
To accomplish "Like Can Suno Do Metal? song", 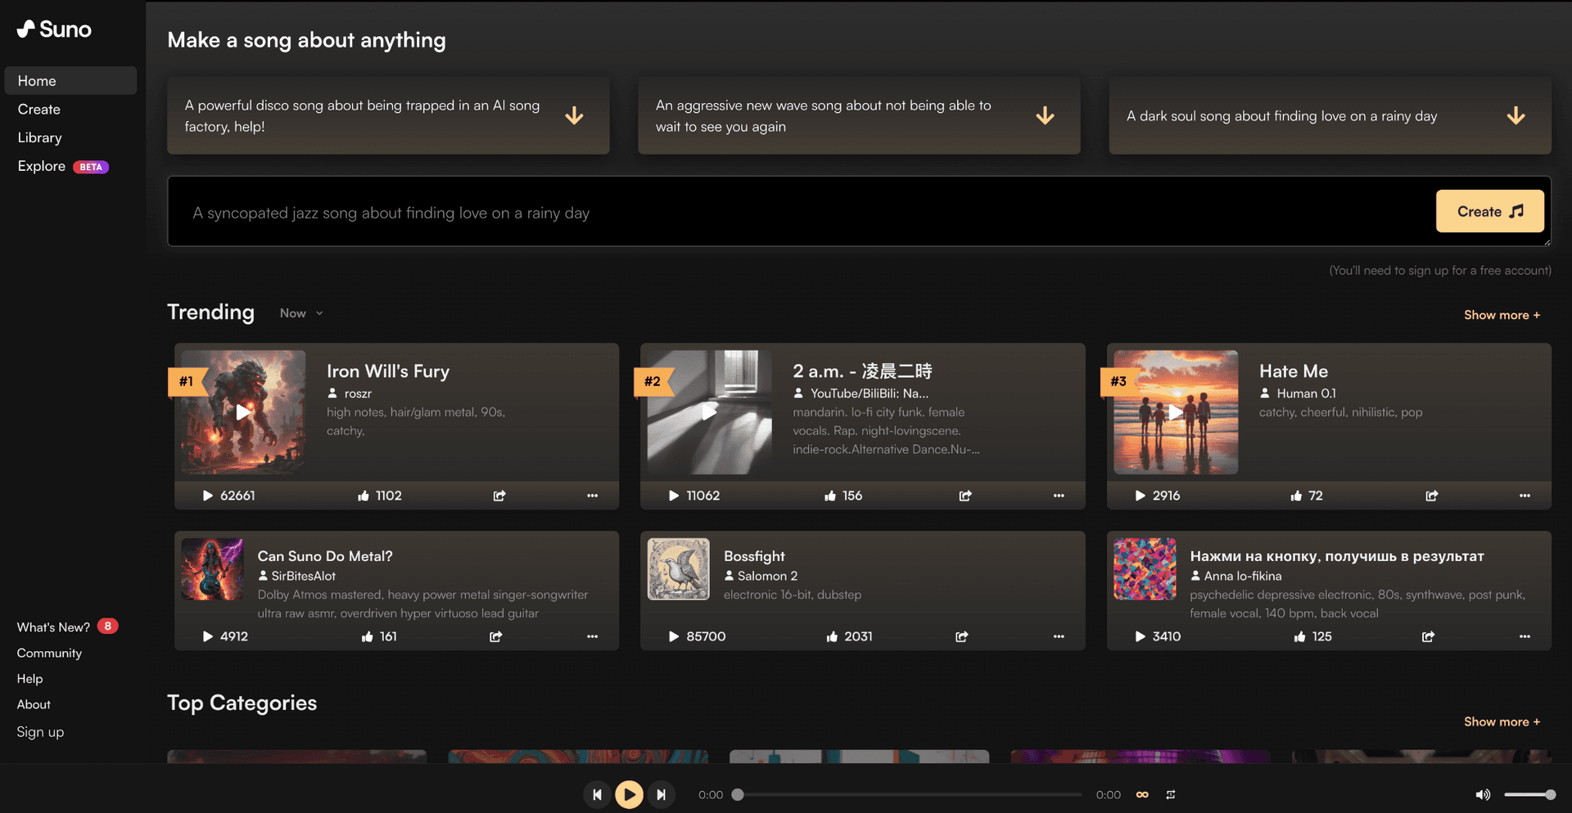I will 379,636.
